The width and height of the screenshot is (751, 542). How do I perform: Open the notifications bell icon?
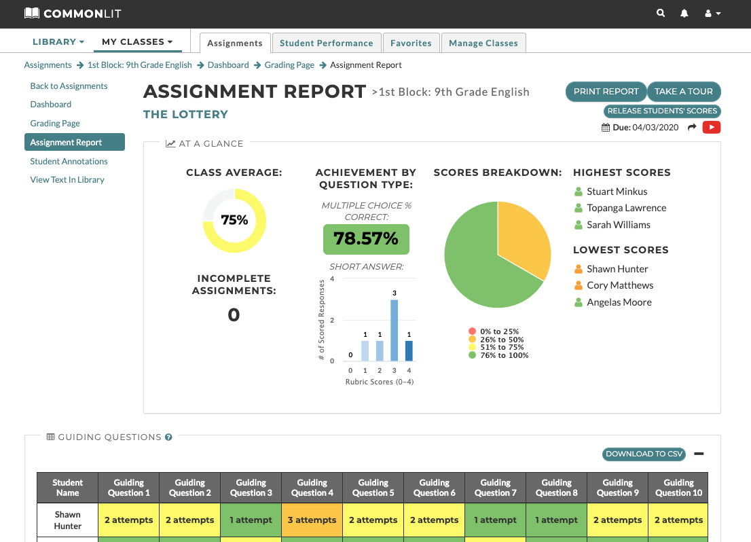click(684, 14)
